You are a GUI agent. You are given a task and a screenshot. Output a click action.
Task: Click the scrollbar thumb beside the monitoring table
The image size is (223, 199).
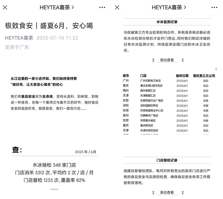pos(216,69)
